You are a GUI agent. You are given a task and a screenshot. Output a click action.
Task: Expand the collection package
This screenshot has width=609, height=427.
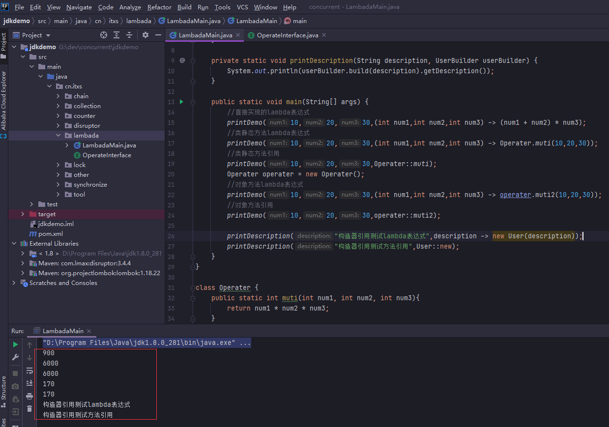coord(58,106)
